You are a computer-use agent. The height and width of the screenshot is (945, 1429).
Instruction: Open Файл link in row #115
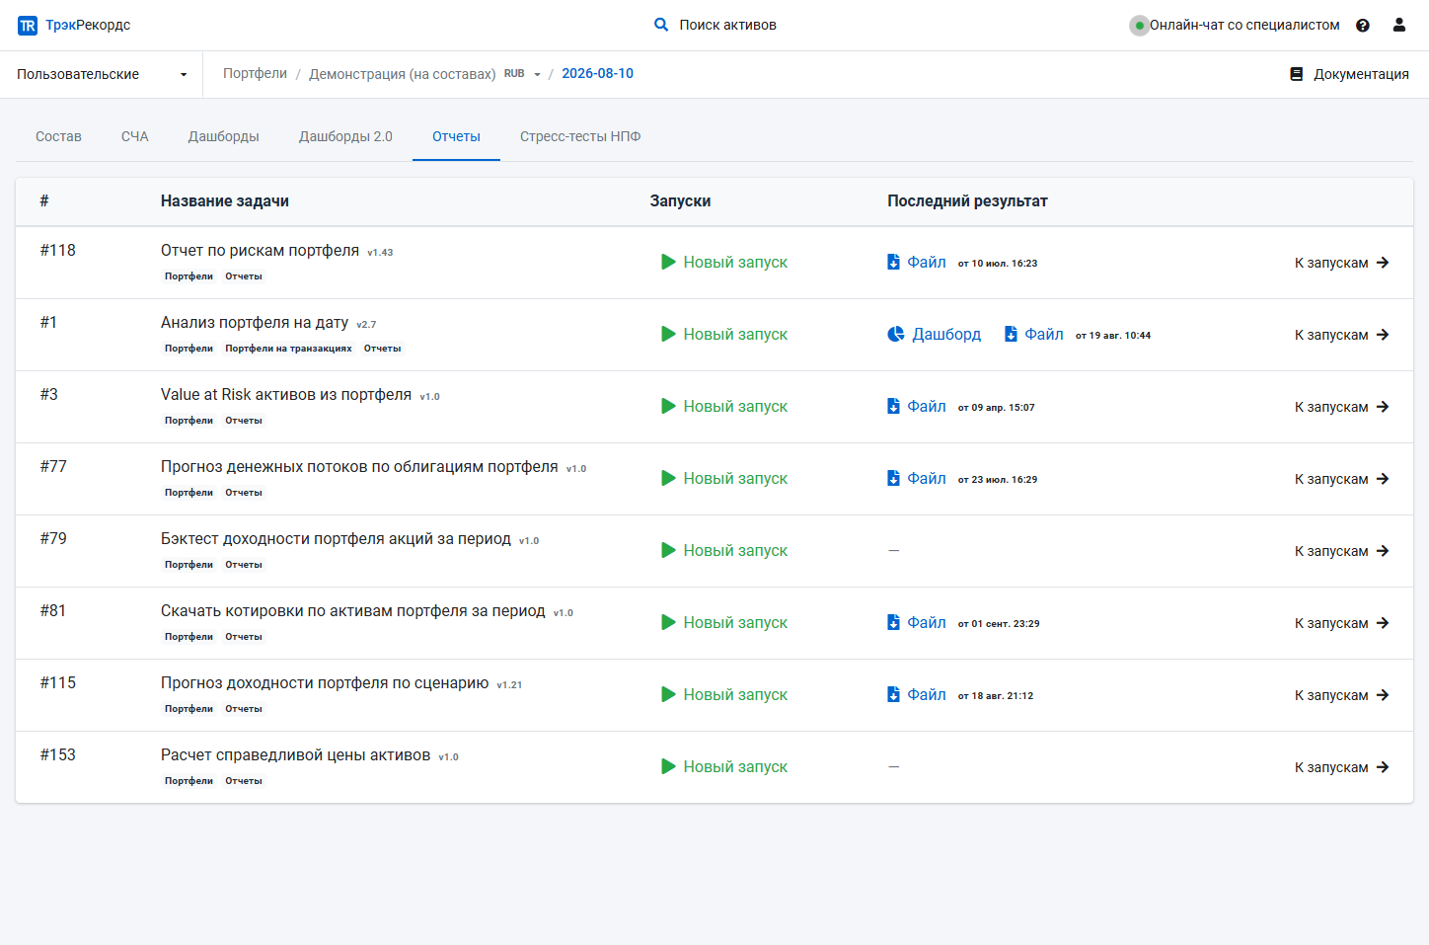click(x=917, y=694)
